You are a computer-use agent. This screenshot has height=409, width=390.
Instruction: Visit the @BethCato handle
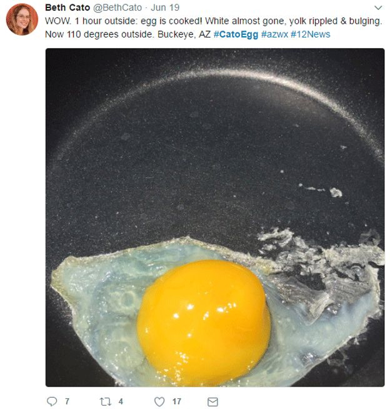click(117, 7)
